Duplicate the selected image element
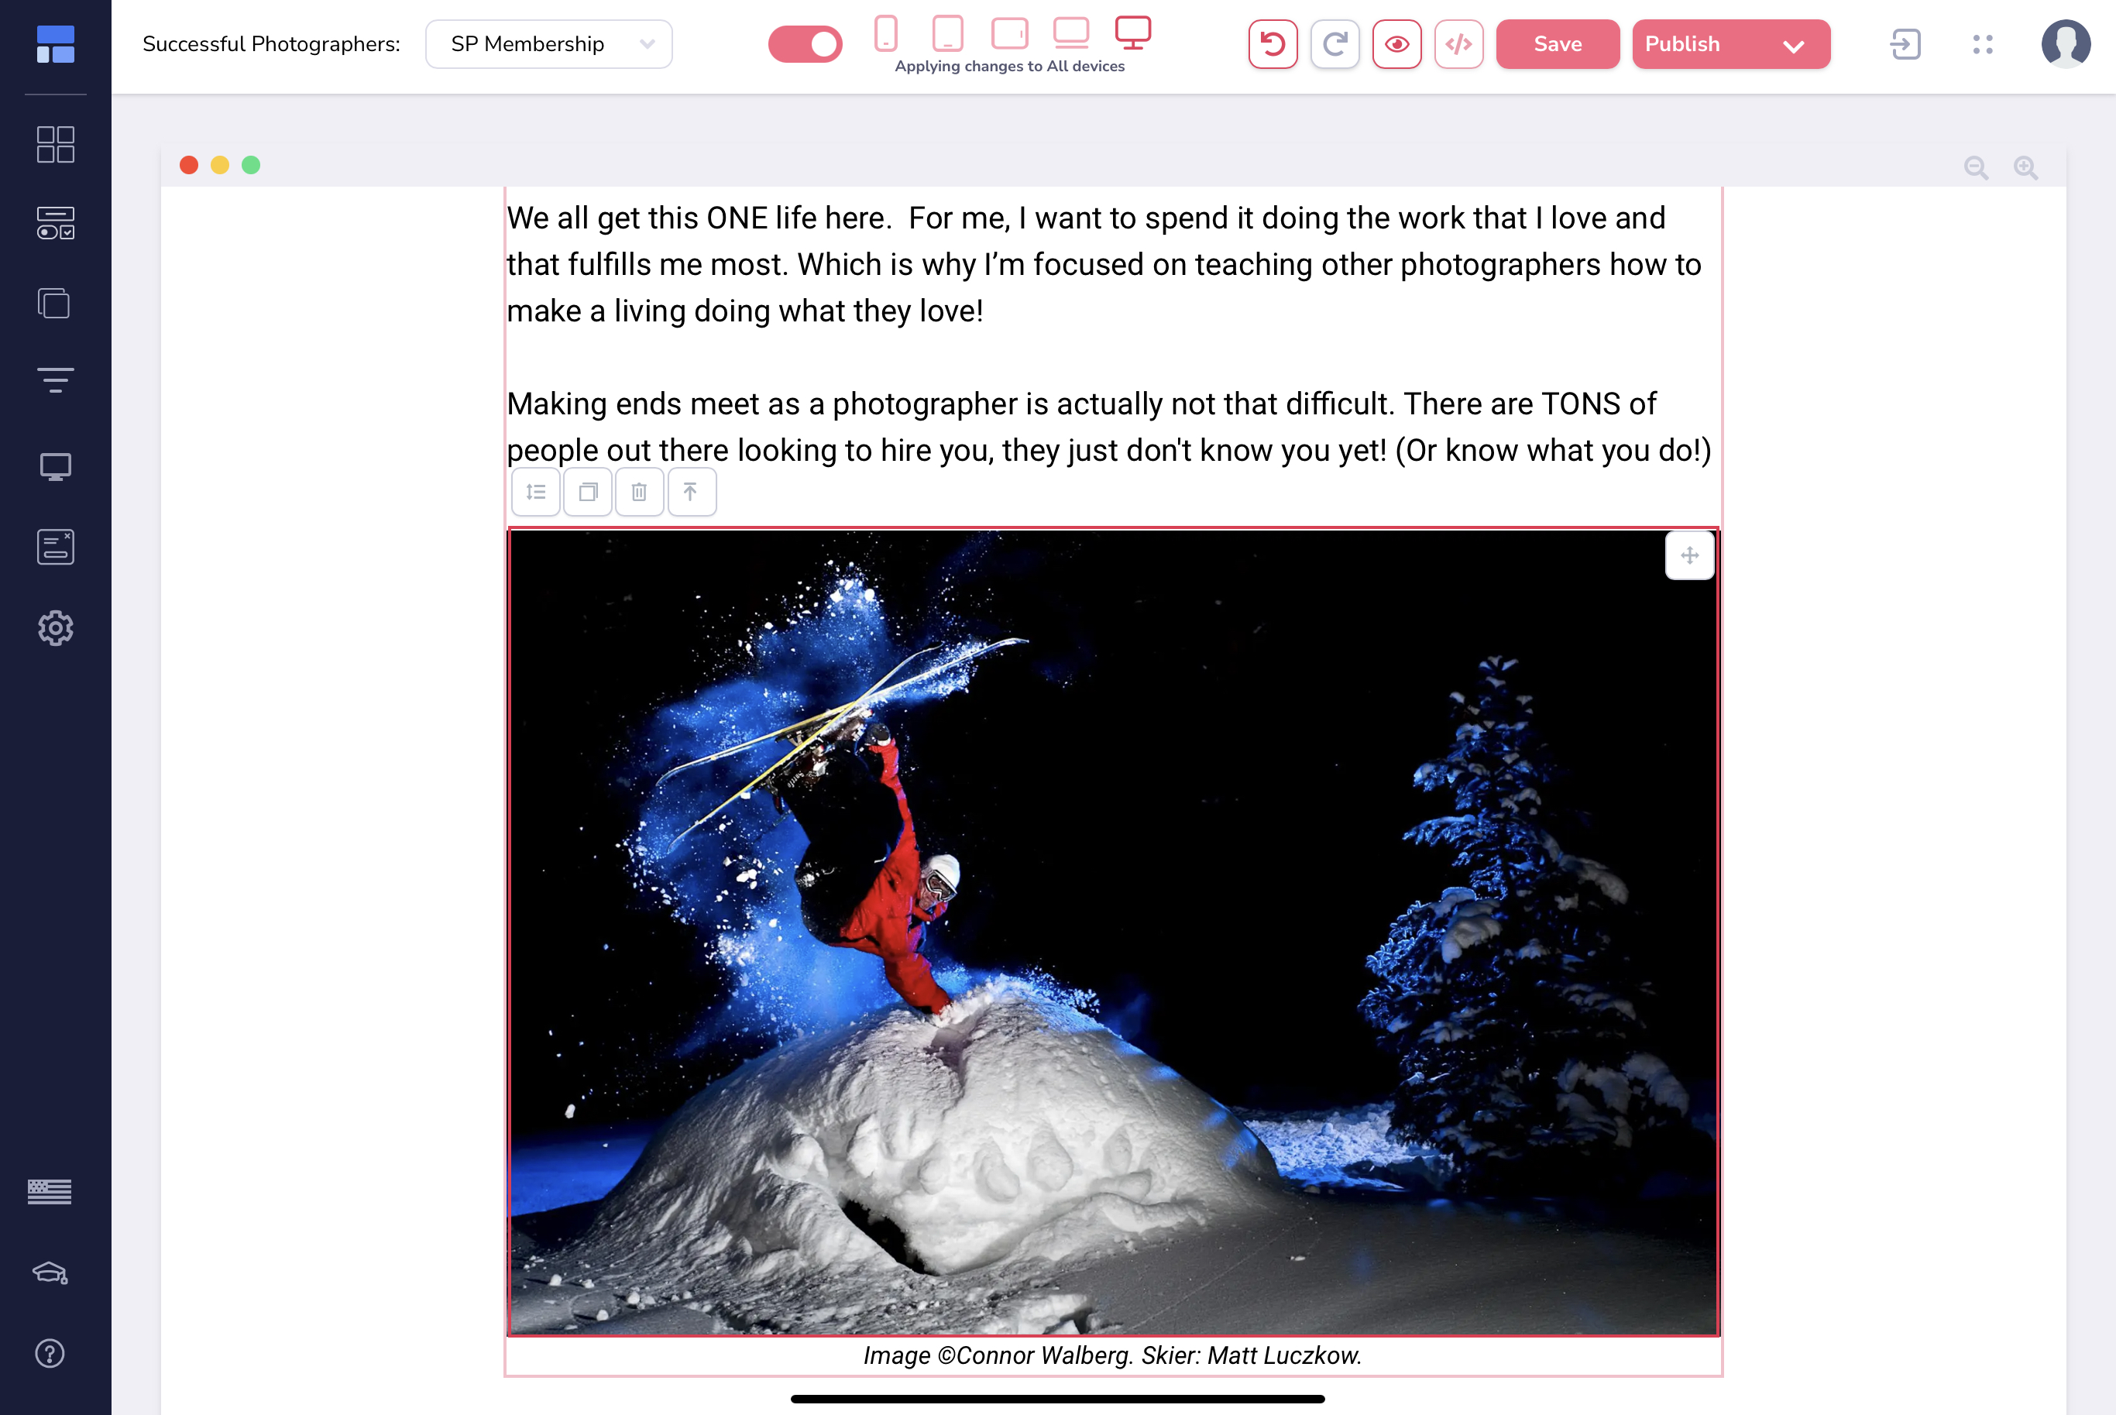The image size is (2116, 1415). pos(589,492)
